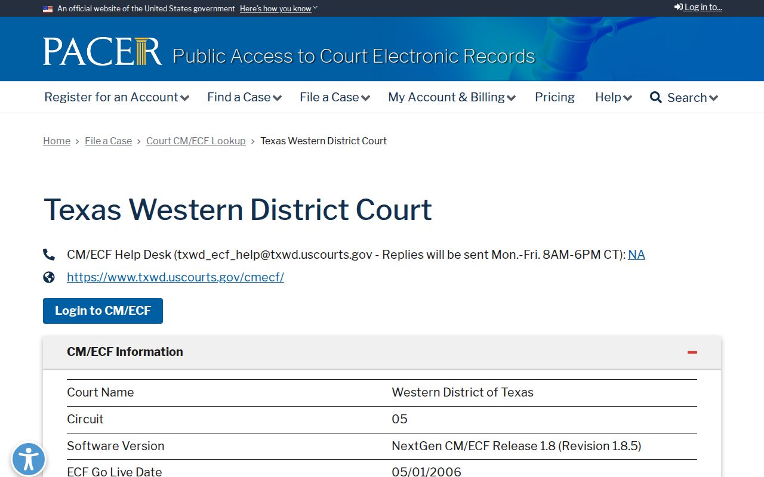
Task: Click the CM/ECF Help Desk email text
Action: [346, 255]
